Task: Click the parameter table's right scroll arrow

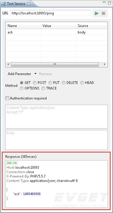Action: (x=105, y=64)
